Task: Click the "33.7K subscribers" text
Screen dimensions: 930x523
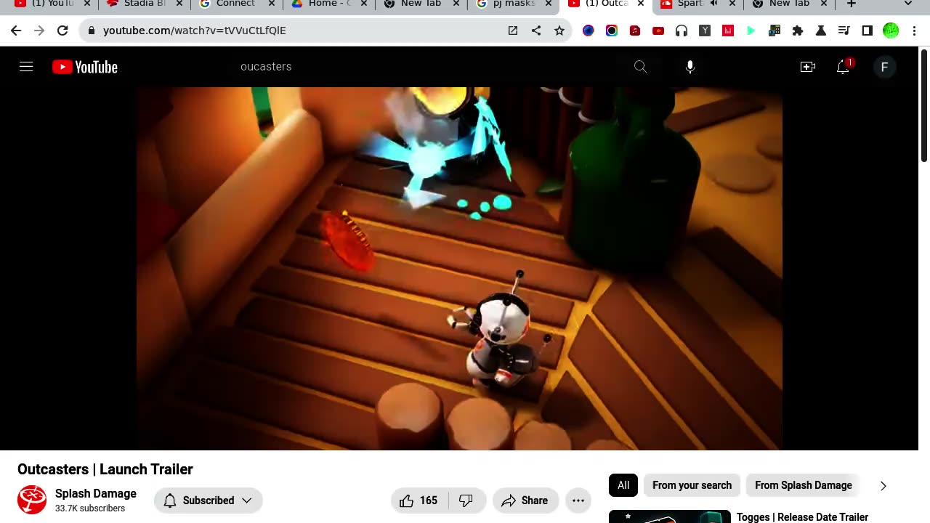Action: pyautogui.click(x=90, y=508)
